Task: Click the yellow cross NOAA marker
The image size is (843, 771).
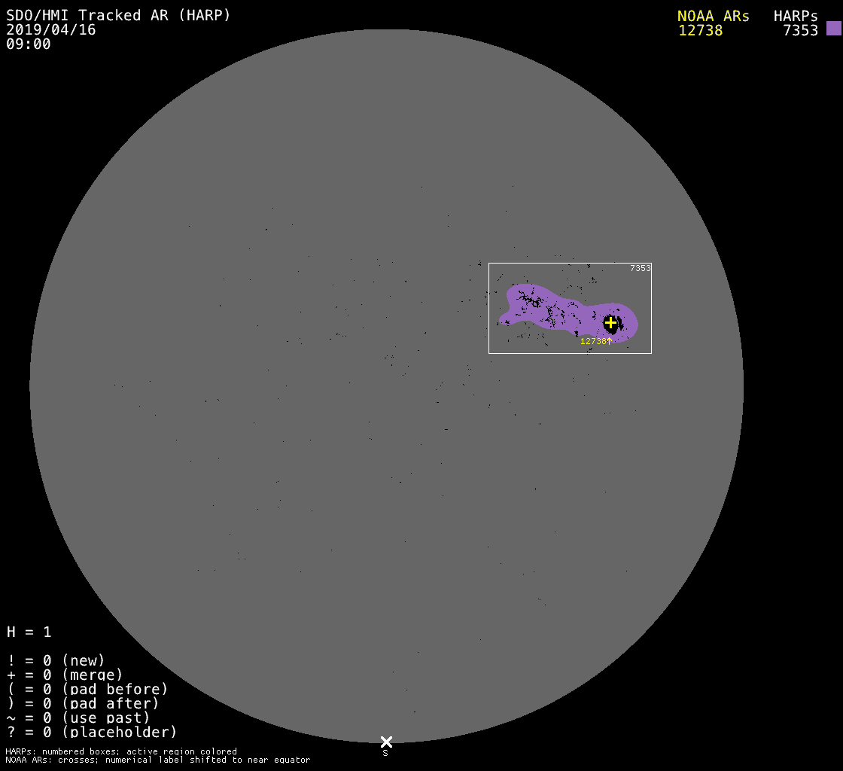Action: (610, 322)
